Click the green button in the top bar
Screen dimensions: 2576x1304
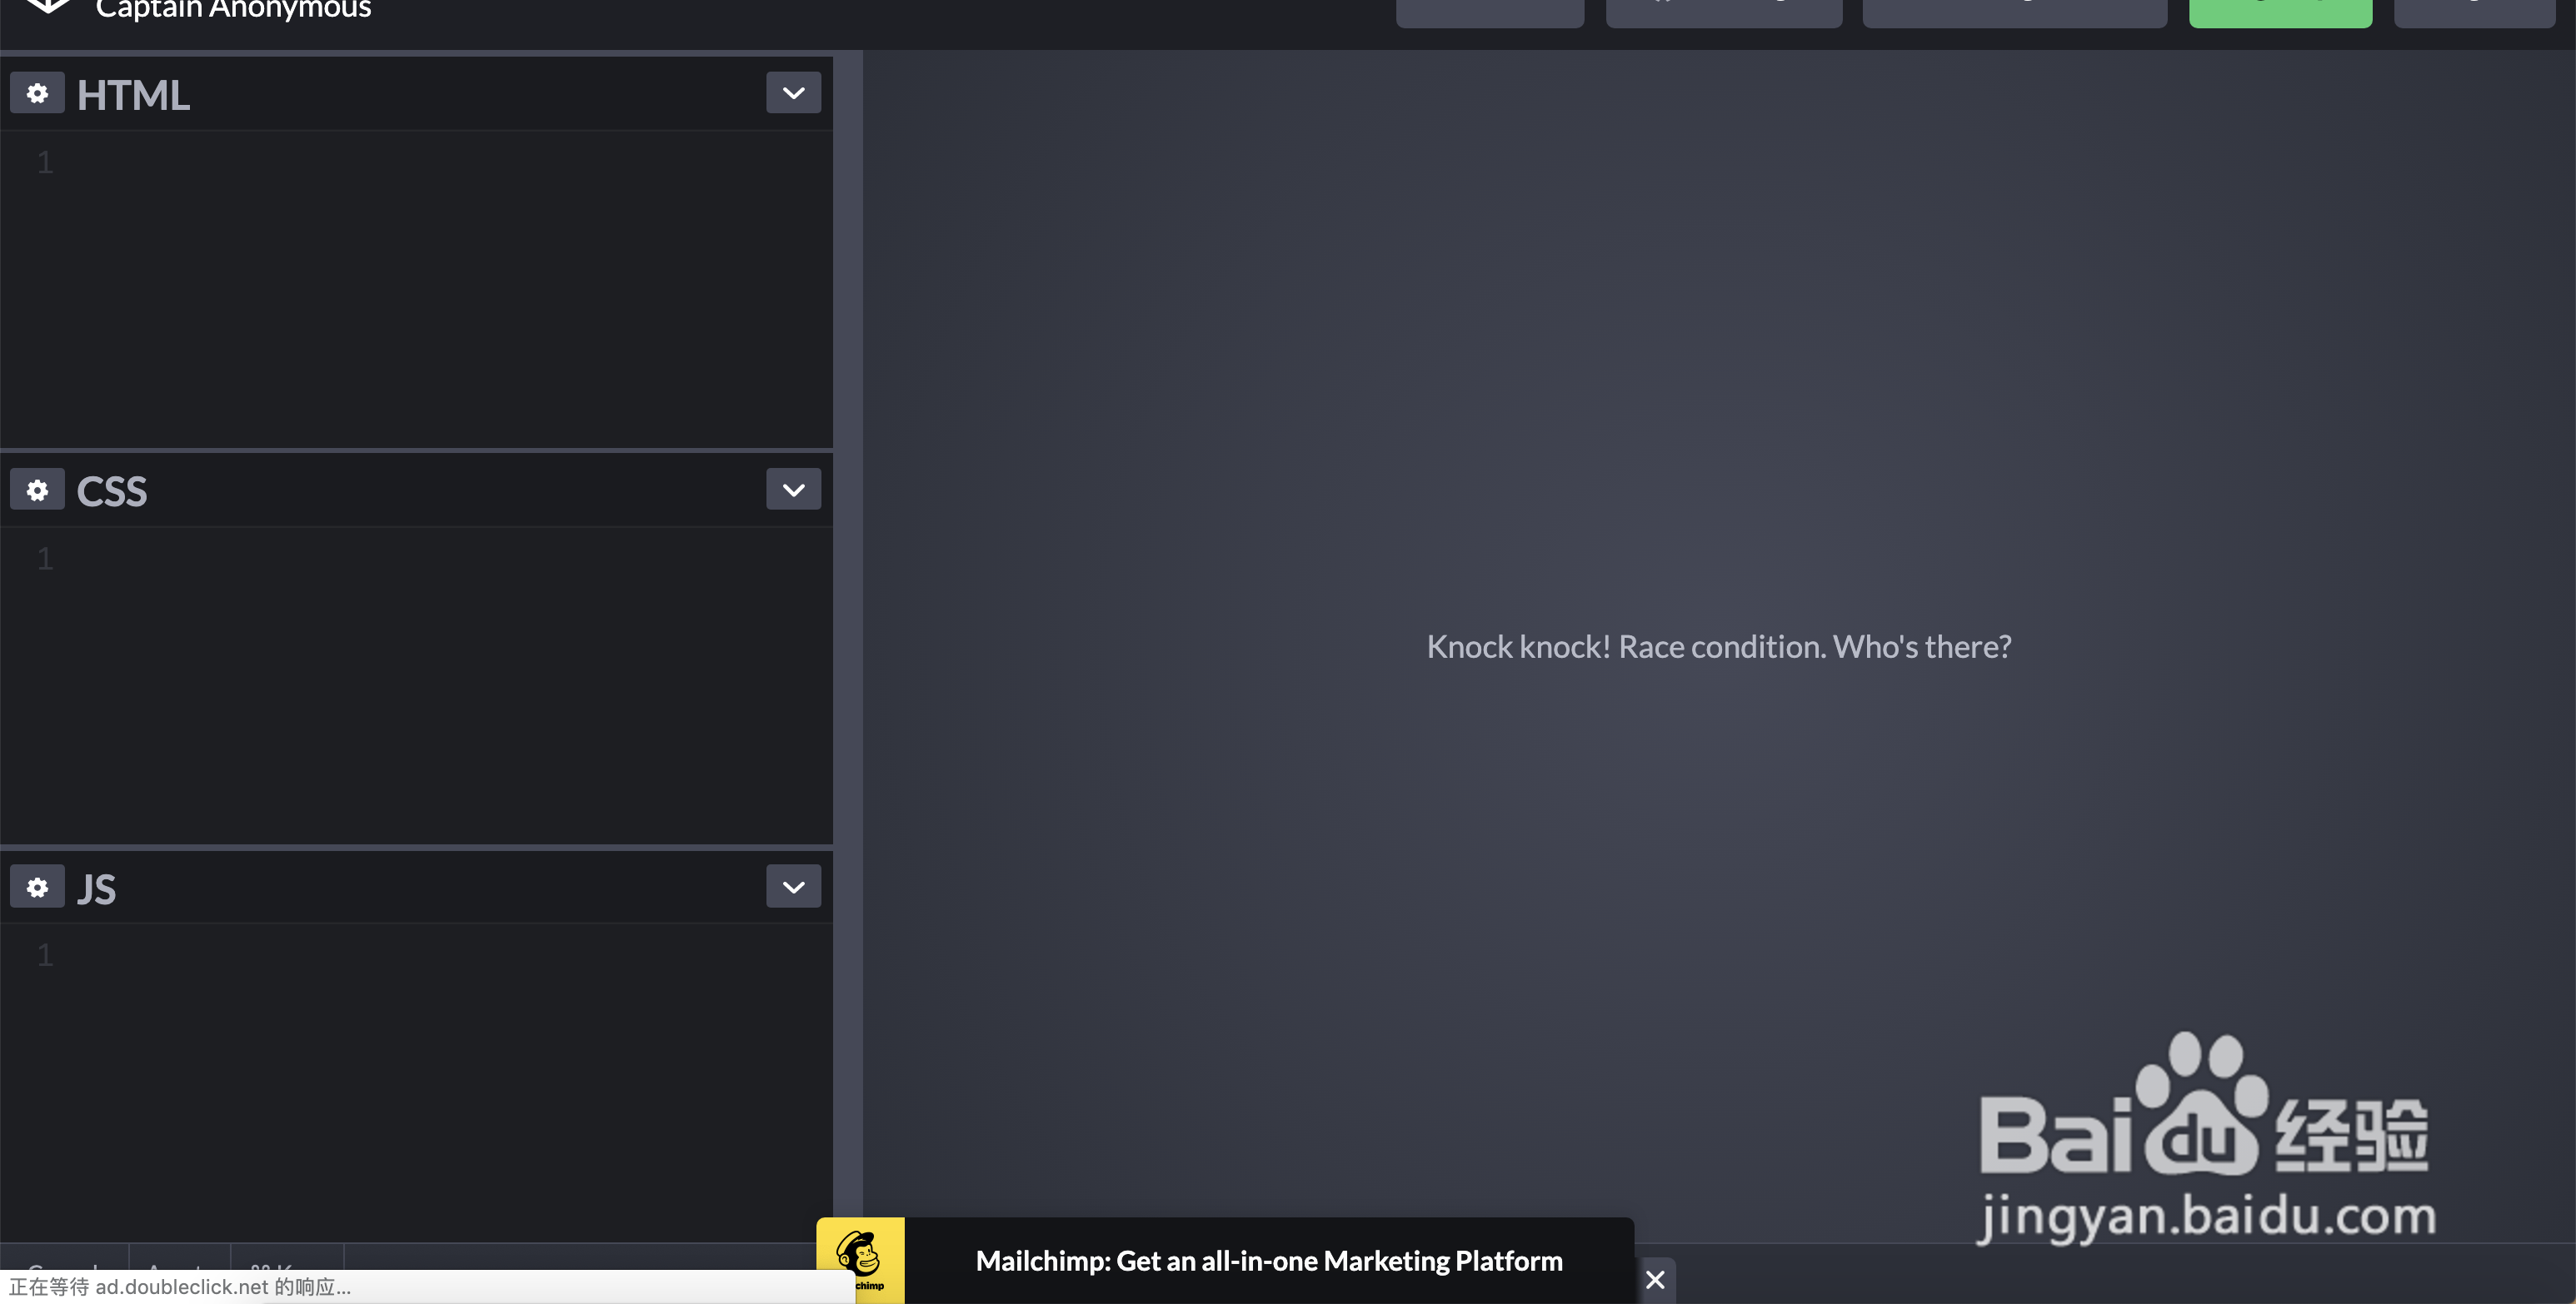coord(2280,13)
